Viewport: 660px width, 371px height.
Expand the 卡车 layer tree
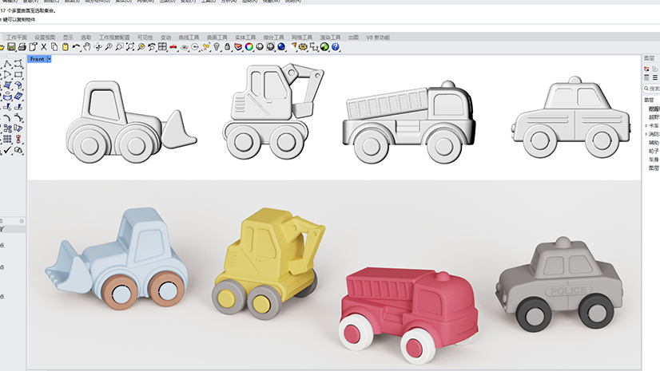(x=646, y=125)
